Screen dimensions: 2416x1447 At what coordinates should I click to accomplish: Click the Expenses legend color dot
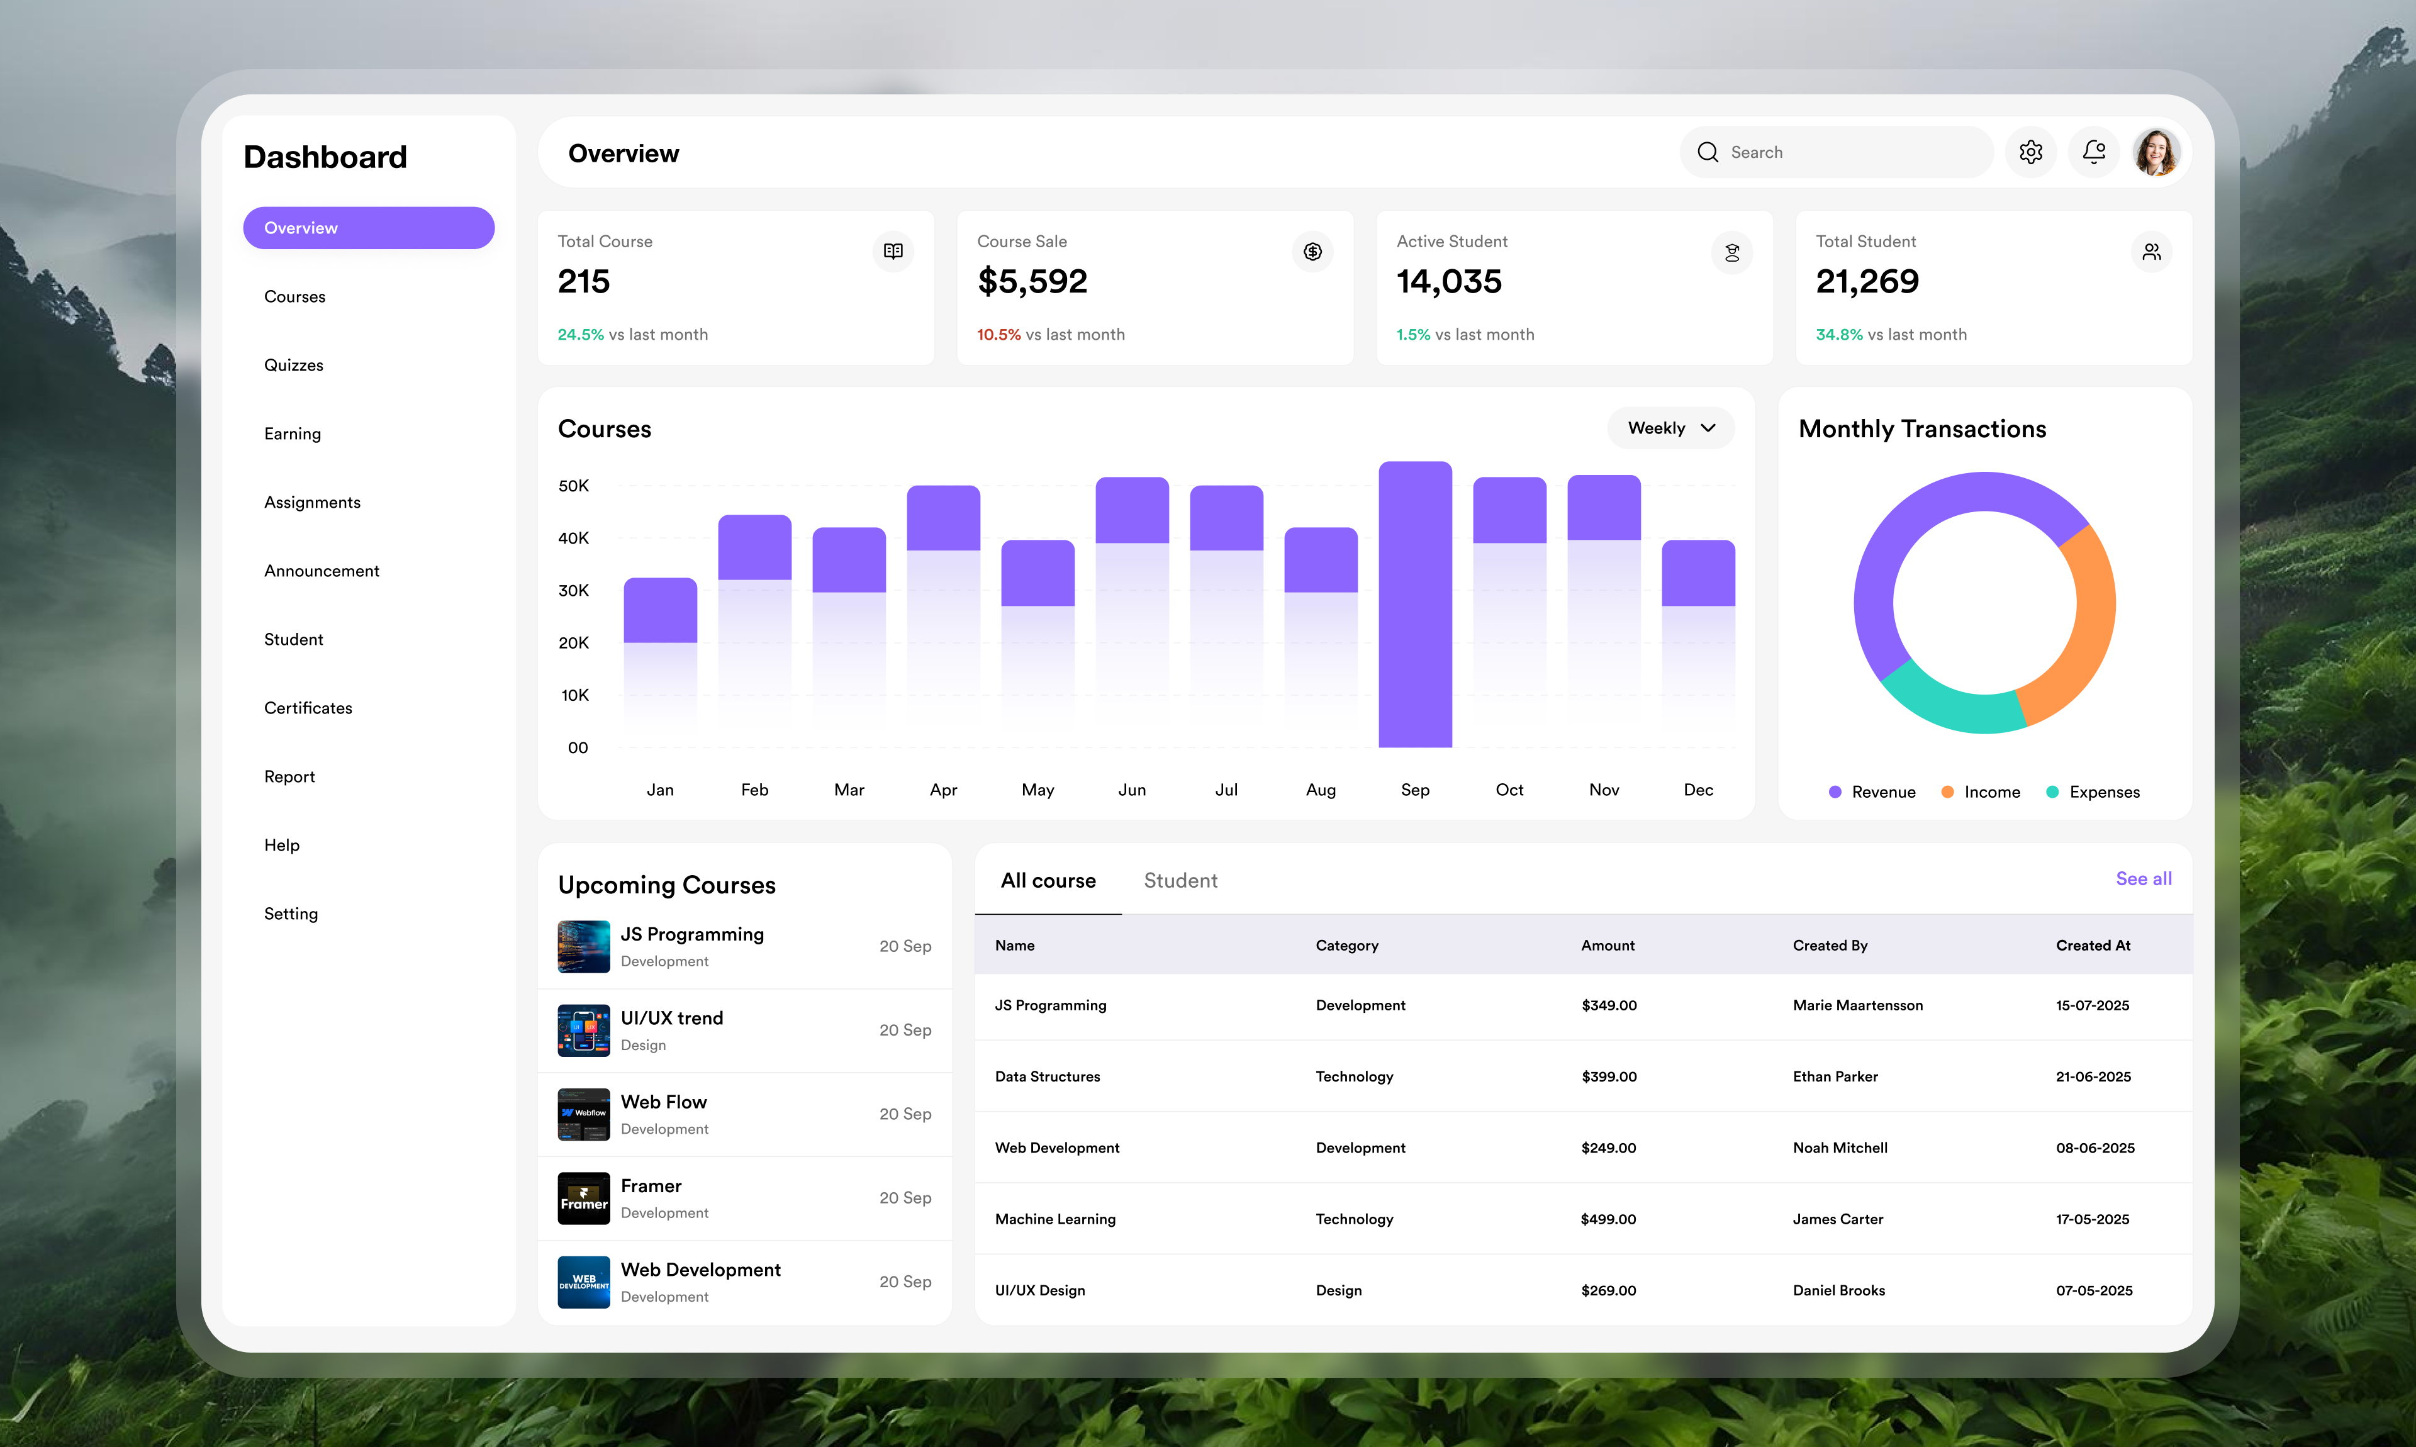[x=2052, y=791]
